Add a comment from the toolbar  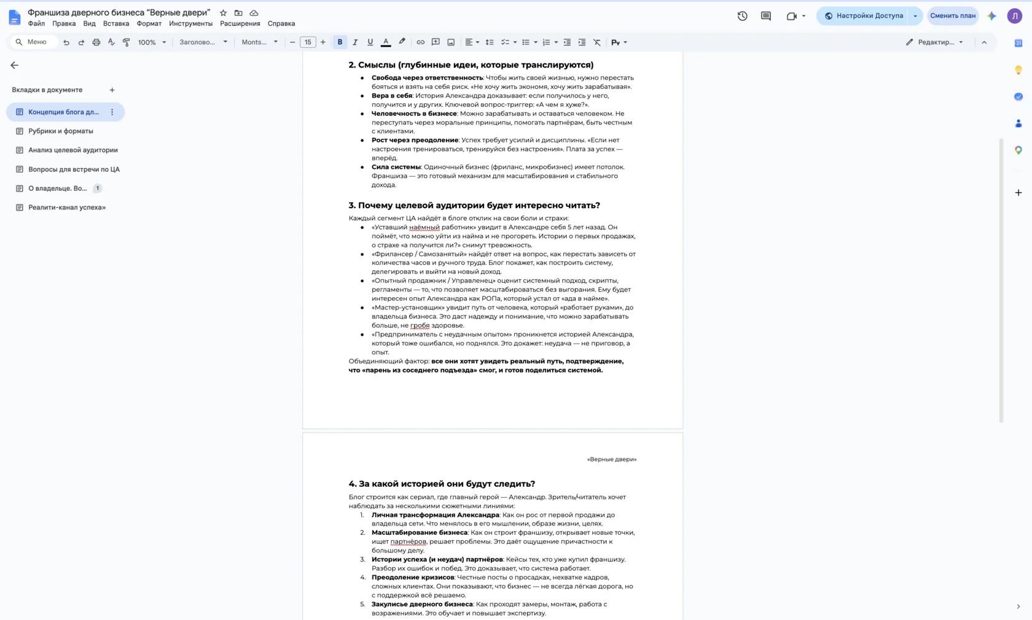point(436,42)
